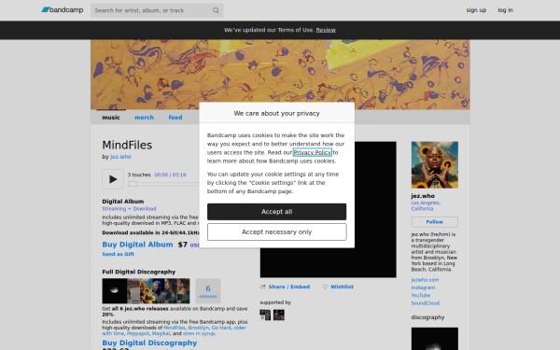Choose Accept necessary only
The width and height of the screenshot is (560, 350).
coord(276,231)
